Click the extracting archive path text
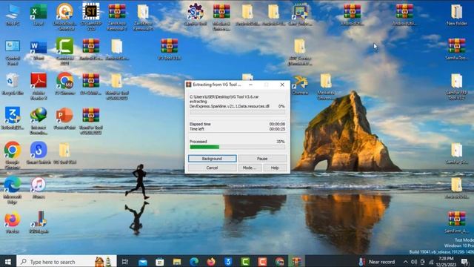 point(224,97)
